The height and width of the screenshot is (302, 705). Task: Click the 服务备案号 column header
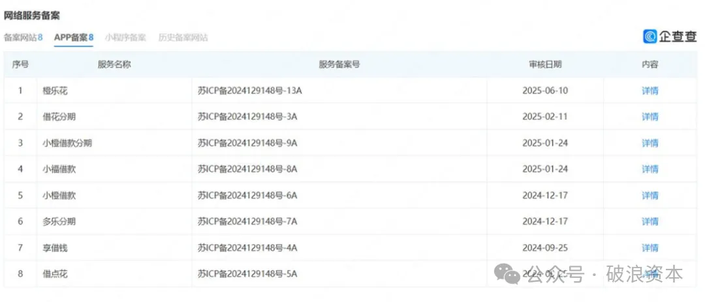tap(339, 64)
